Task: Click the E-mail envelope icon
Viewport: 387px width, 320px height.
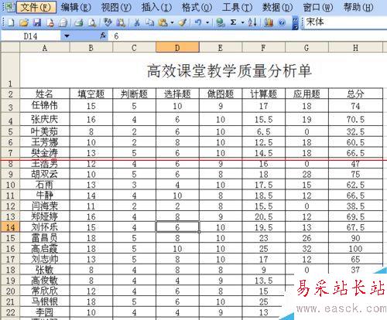Action: click(x=63, y=22)
